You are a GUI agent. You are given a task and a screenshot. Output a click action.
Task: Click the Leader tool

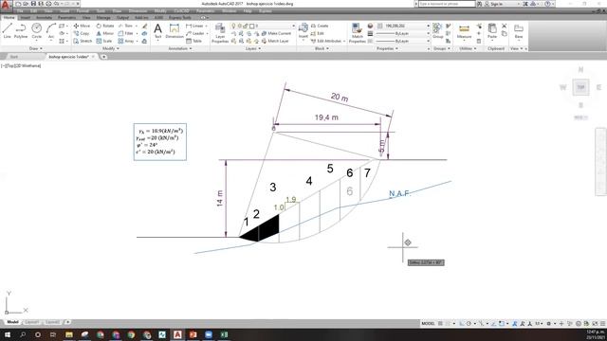click(x=194, y=34)
